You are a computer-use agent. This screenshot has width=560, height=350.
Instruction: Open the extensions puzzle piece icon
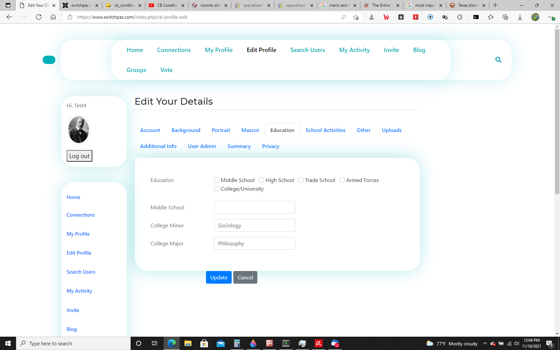(460, 17)
